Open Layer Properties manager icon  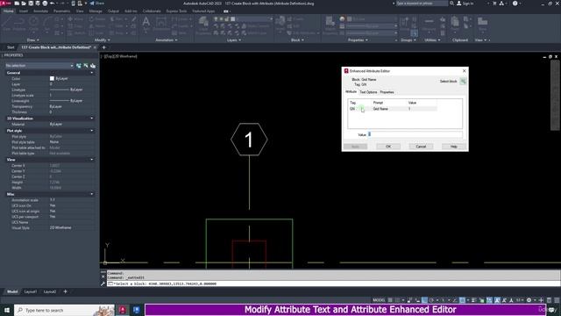coord(203,25)
